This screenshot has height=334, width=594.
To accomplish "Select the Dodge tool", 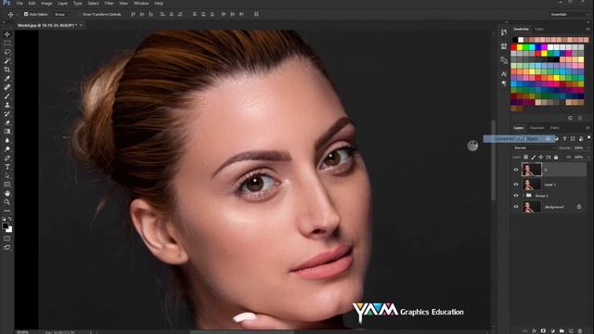I will tap(7, 149).
